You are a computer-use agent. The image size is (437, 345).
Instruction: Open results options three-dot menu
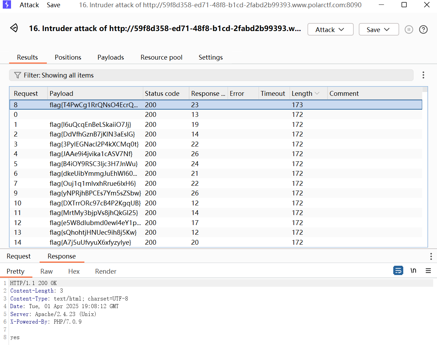(423, 75)
